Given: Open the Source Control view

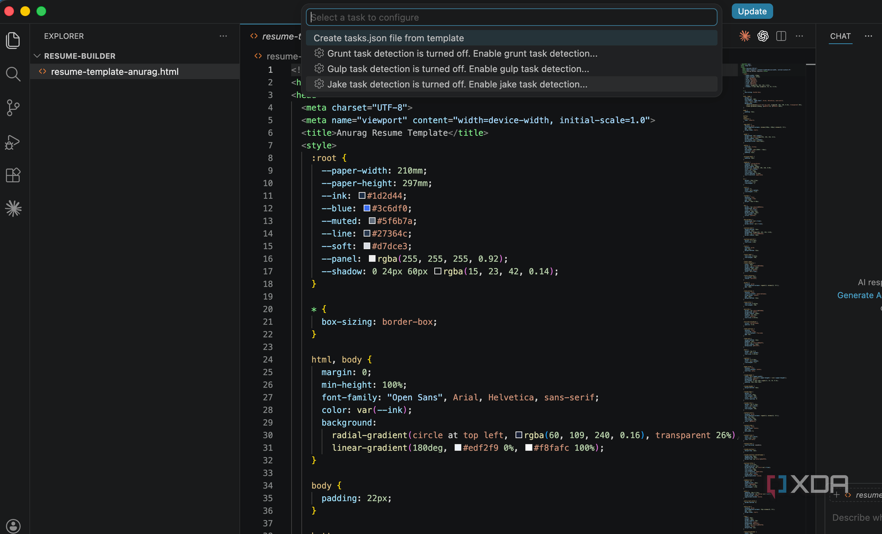Looking at the screenshot, I should pyautogui.click(x=13, y=108).
